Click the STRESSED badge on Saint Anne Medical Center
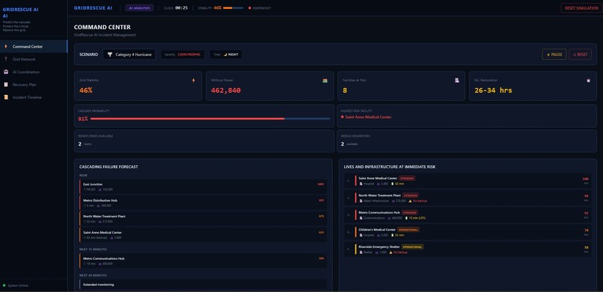603x292 pixels. (x=407, y=178)
